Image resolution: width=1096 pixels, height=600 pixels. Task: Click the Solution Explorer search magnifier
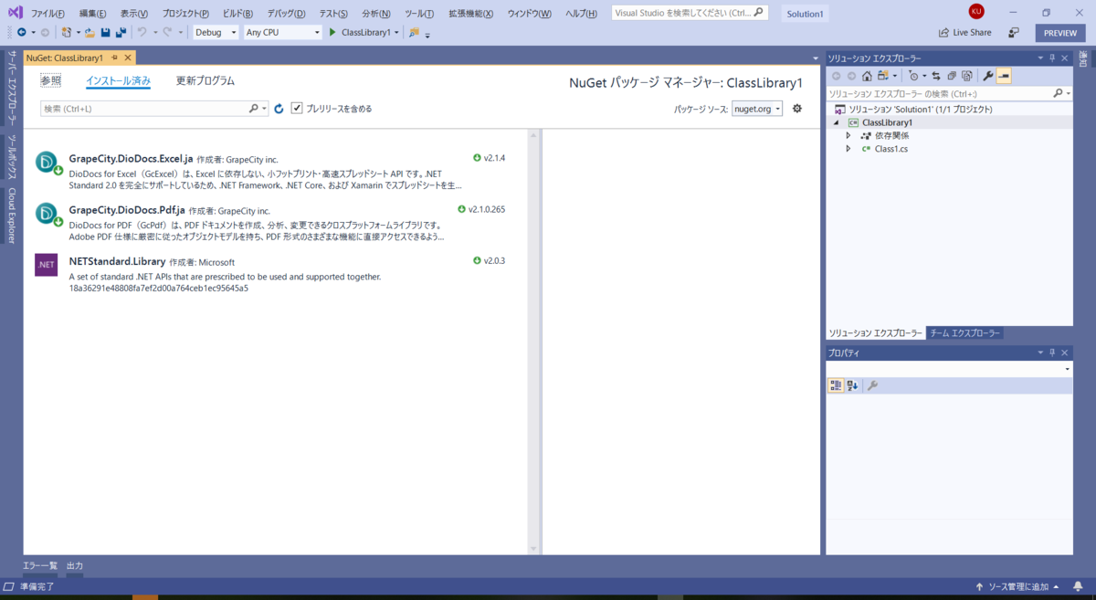coord(1058,93)
